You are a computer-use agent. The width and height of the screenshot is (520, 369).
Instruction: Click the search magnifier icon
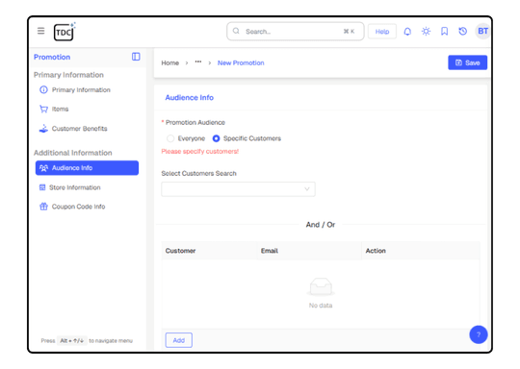(236, 31)
